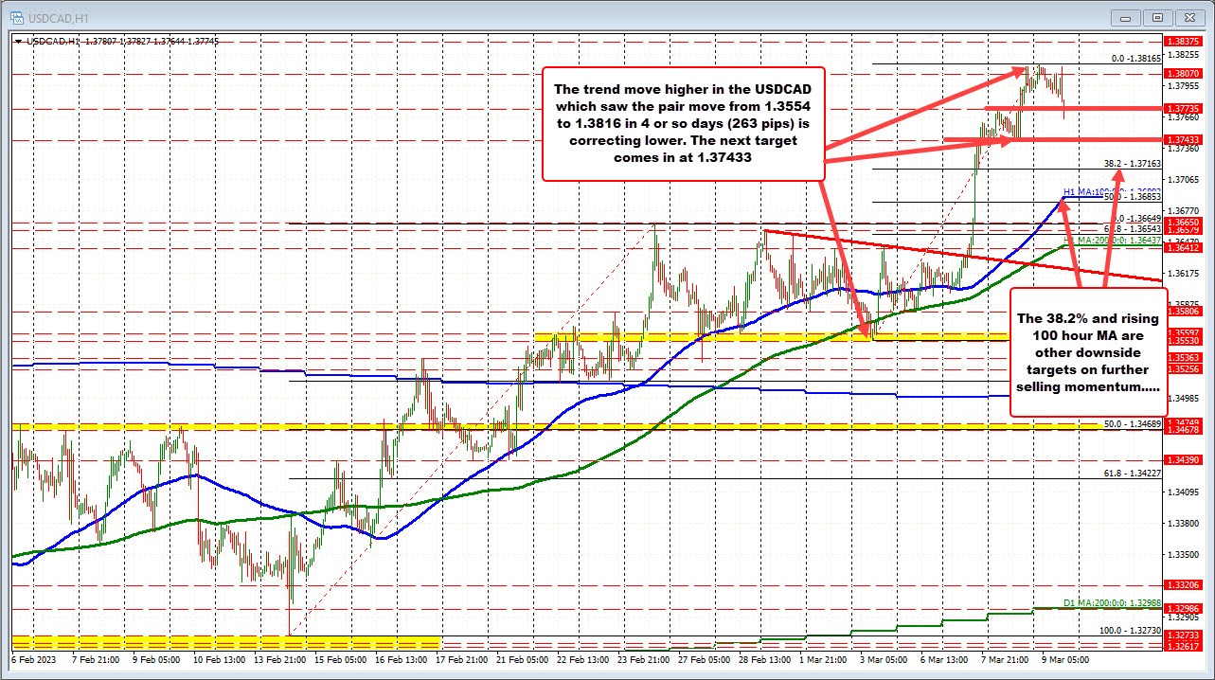Click the Fibonacci 38.2 - 1.37163 label
The height and width of the screenshot is (680, 1215).
(1132, 164)
